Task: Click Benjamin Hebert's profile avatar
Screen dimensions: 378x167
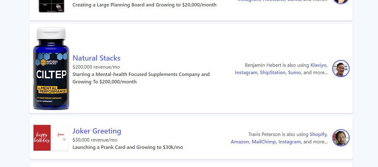Action: [x=341, y=69]
